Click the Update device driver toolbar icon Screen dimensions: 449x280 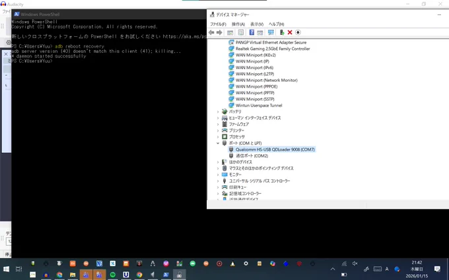tap(282, 32)
